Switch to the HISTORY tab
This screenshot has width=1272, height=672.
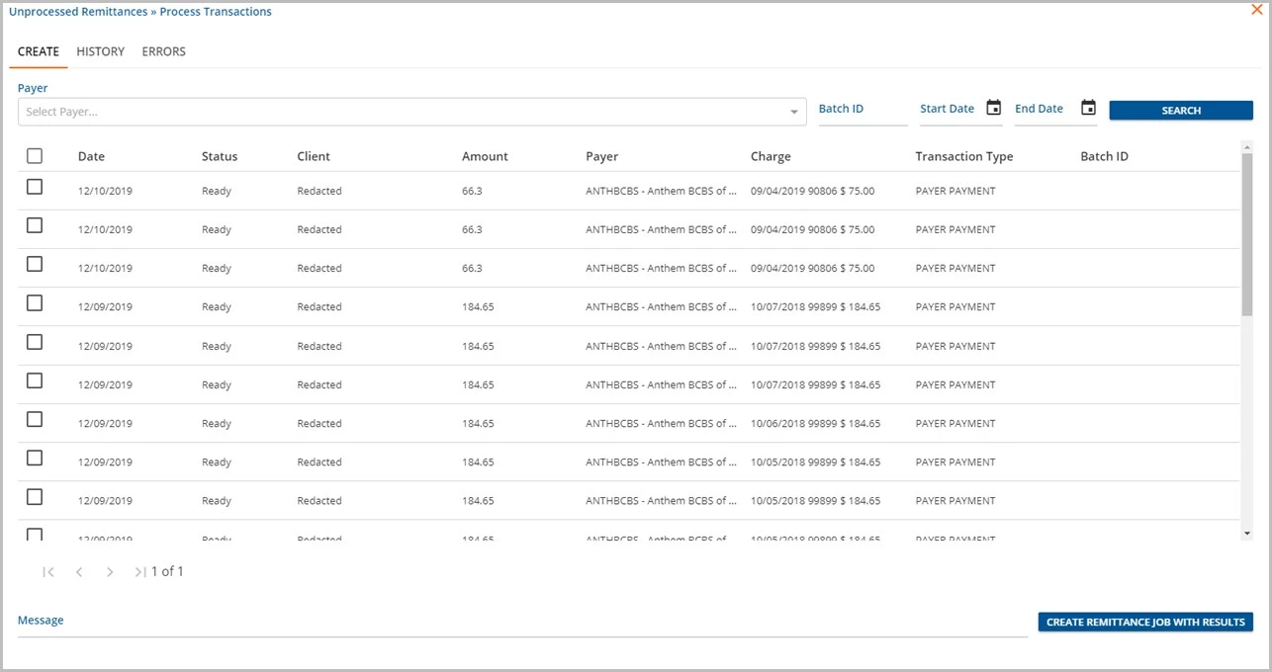click(x=101, y=51)
